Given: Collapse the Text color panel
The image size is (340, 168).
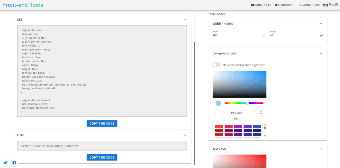Looking at the screenshot, I should [x=321, y=149].
